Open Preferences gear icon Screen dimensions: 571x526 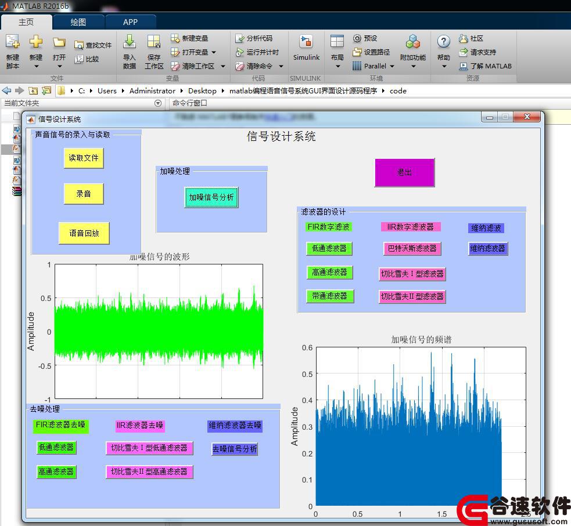point(357,38)
